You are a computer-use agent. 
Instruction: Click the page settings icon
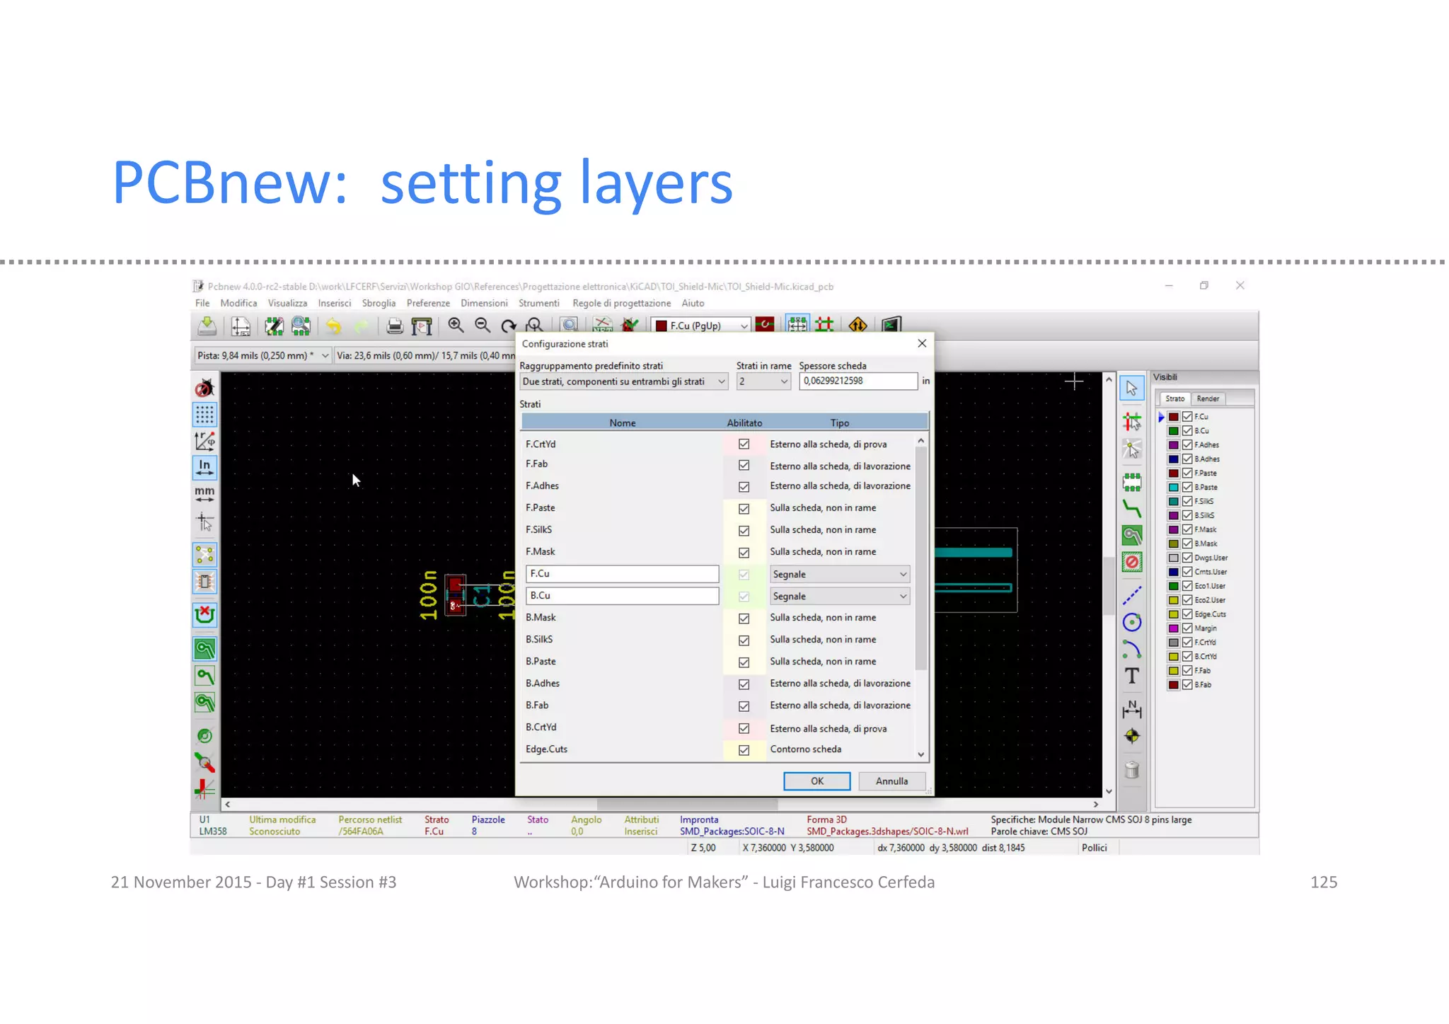241,326
